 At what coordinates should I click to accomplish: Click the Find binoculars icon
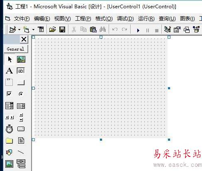click(102, 29)
